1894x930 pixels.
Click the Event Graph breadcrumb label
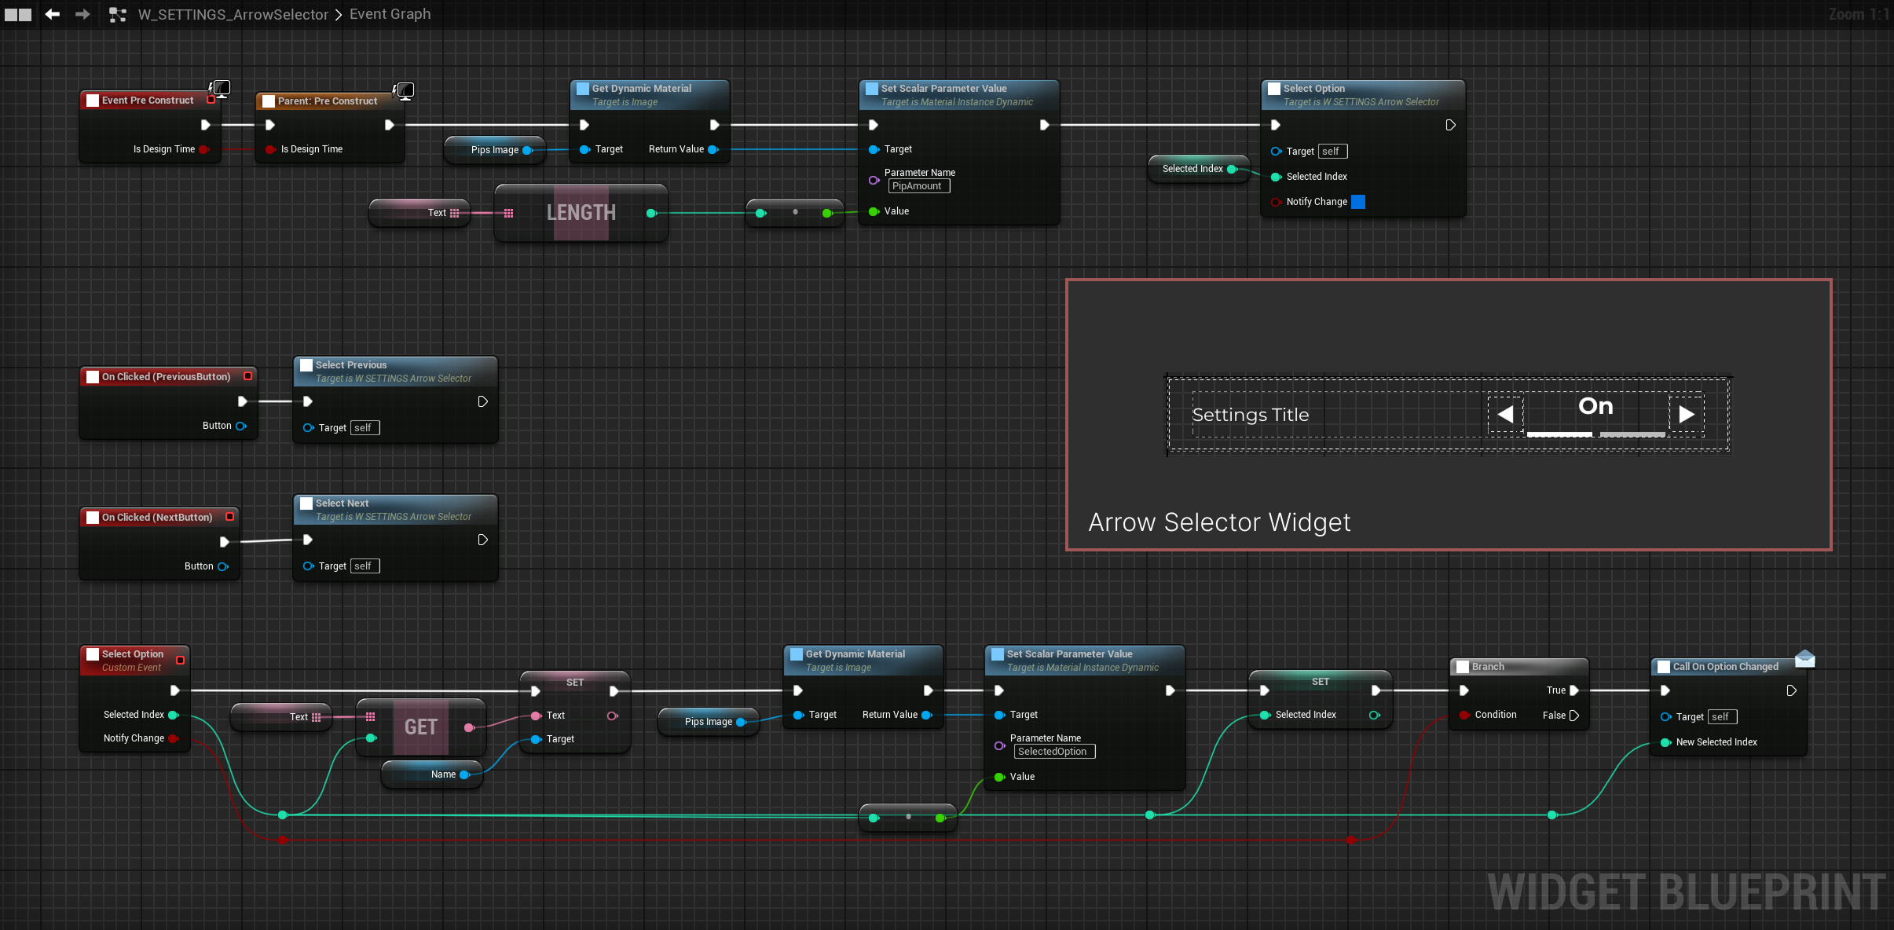tap(390, 14)
